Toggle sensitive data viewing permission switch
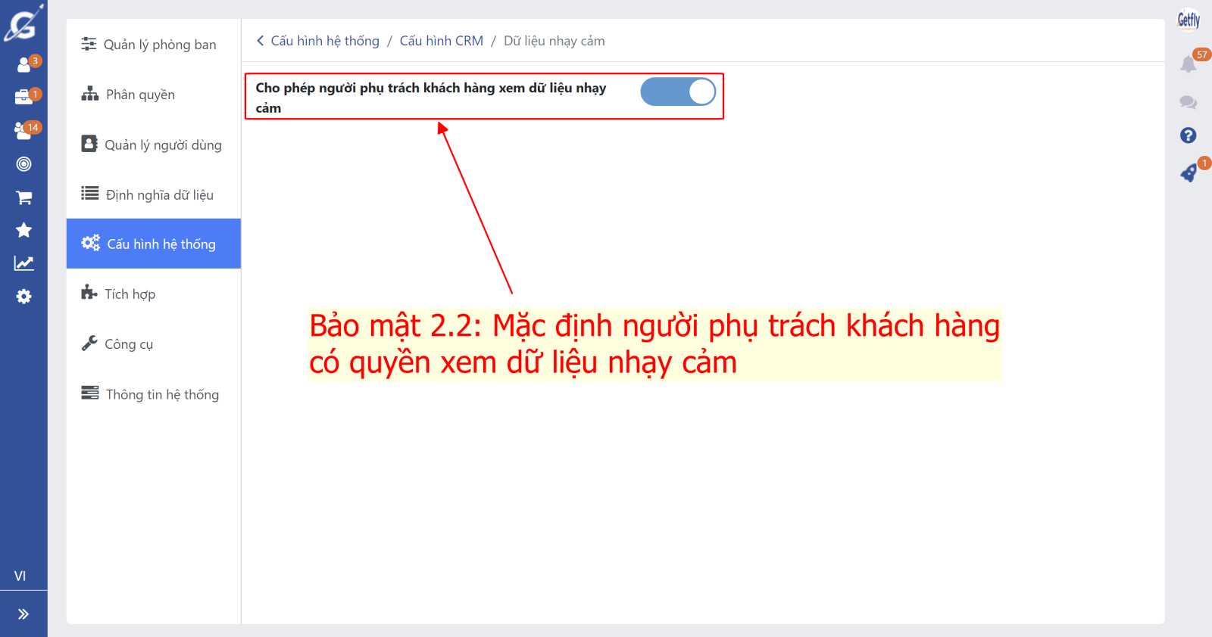 pos(677,92)
